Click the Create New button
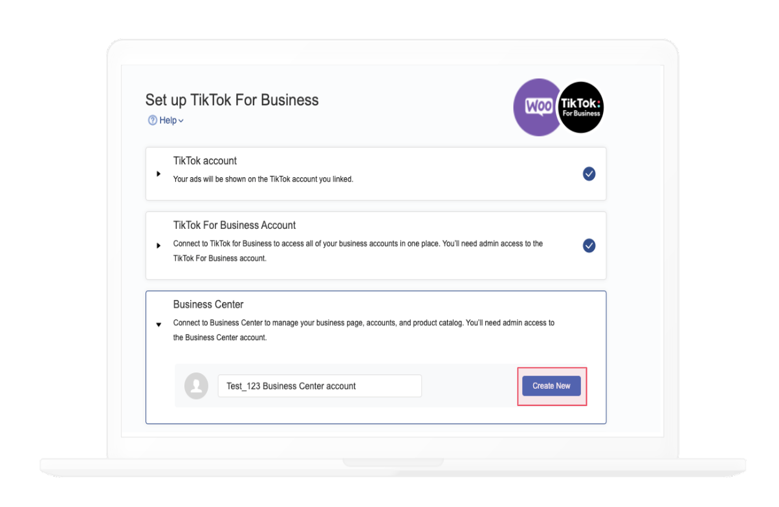Screen dimensions: 779x507 [x=551, y=386]
